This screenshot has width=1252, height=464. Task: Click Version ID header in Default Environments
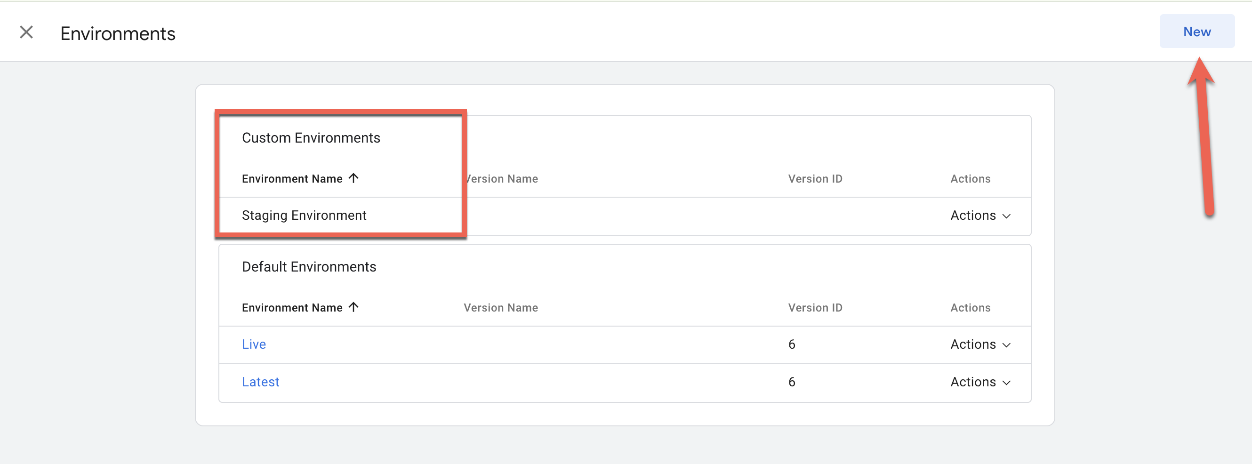tap(815, 308)
